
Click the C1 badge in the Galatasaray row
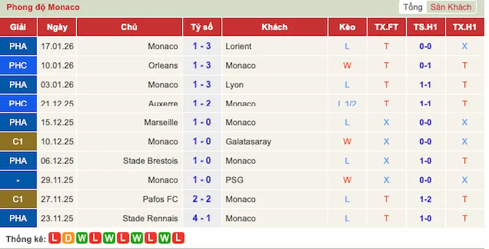click(18, 142)
